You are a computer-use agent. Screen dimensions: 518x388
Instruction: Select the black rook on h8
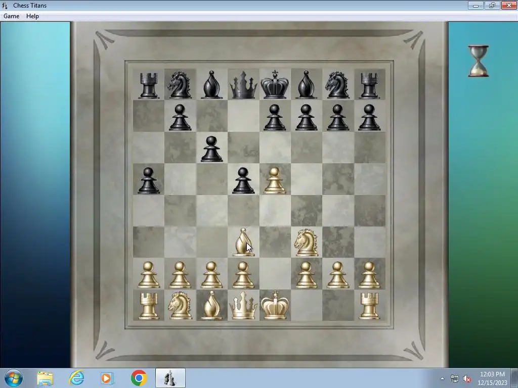click(369, 85)
